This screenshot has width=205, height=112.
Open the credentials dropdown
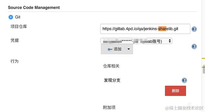tap(136, 41)
